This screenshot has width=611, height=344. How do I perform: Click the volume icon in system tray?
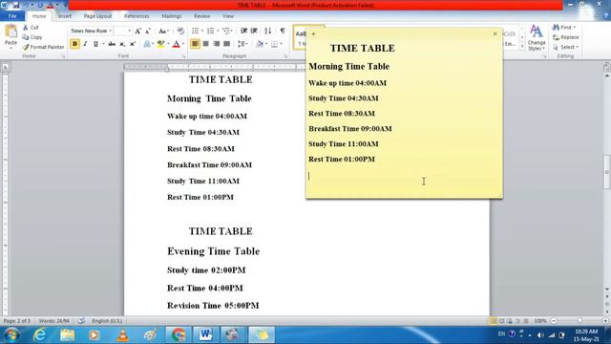click(x=540, y=335)
